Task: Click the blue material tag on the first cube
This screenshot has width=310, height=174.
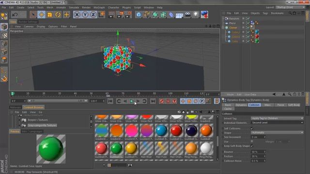Action: (x=257, y=32)
